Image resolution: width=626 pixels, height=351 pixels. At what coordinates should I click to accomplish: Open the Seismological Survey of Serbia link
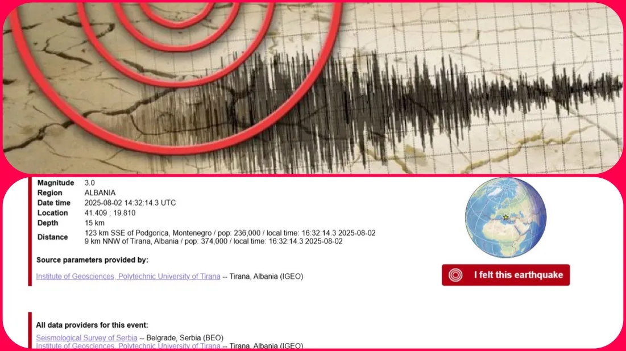pos(86,338)
